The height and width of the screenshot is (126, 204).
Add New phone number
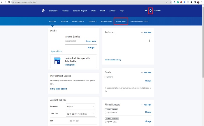[x=146, y=105]
